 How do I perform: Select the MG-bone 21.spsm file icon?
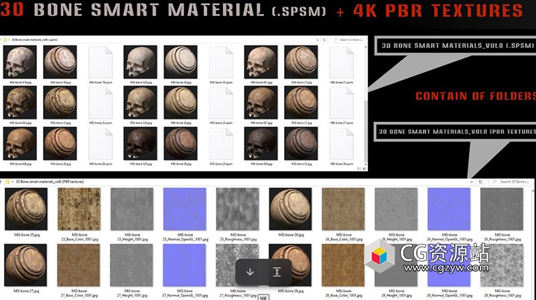tap(342, 62)
